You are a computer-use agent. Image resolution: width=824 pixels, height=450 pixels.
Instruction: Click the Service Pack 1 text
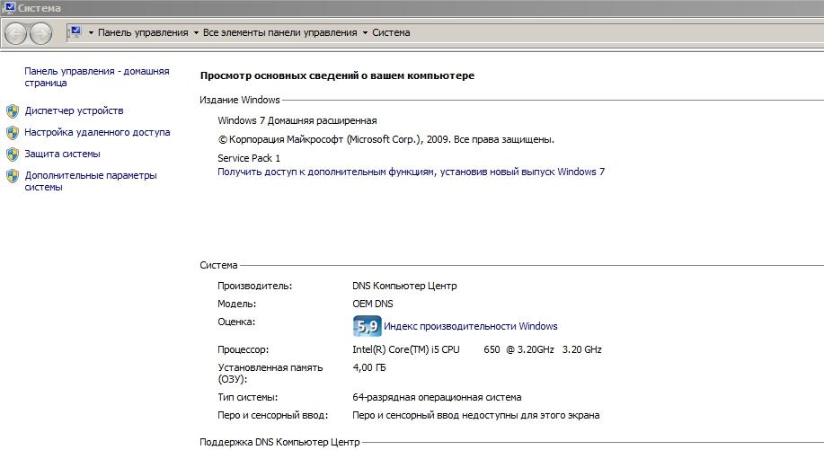coord(249,158)
